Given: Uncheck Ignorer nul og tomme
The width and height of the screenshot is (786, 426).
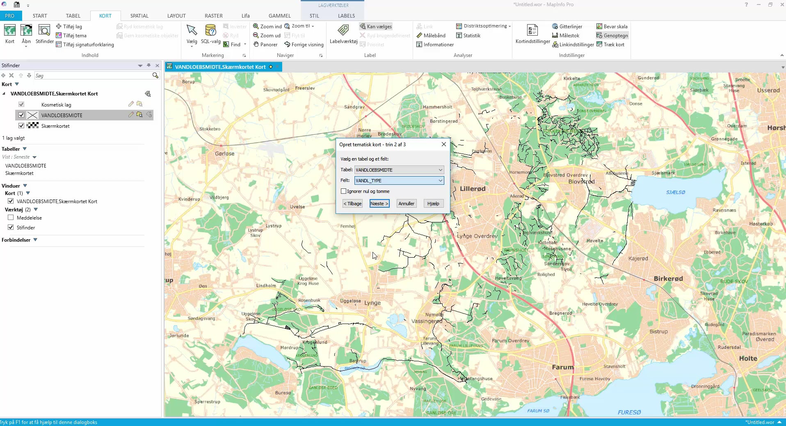Looking at the screenshot, I should pos(343,191).
